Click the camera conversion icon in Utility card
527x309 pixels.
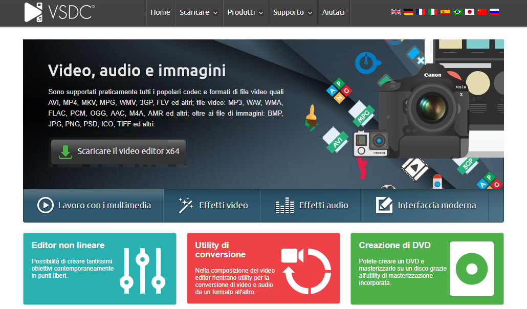click(x=306, y=271)
